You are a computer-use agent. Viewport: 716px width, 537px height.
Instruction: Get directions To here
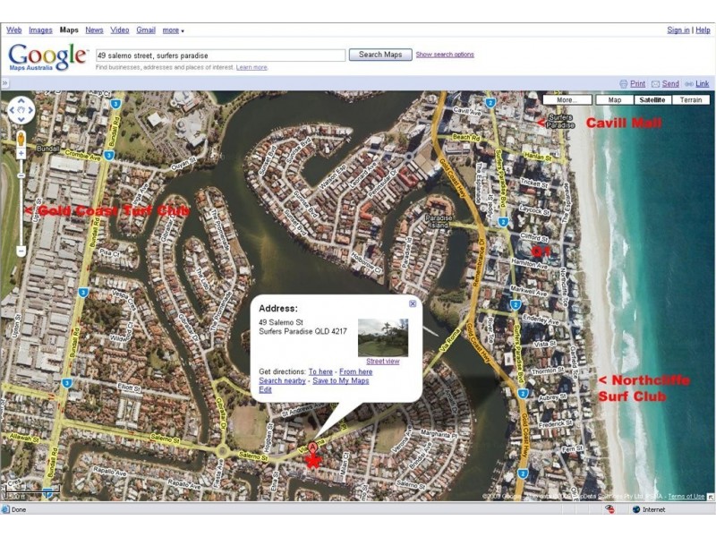320,371
